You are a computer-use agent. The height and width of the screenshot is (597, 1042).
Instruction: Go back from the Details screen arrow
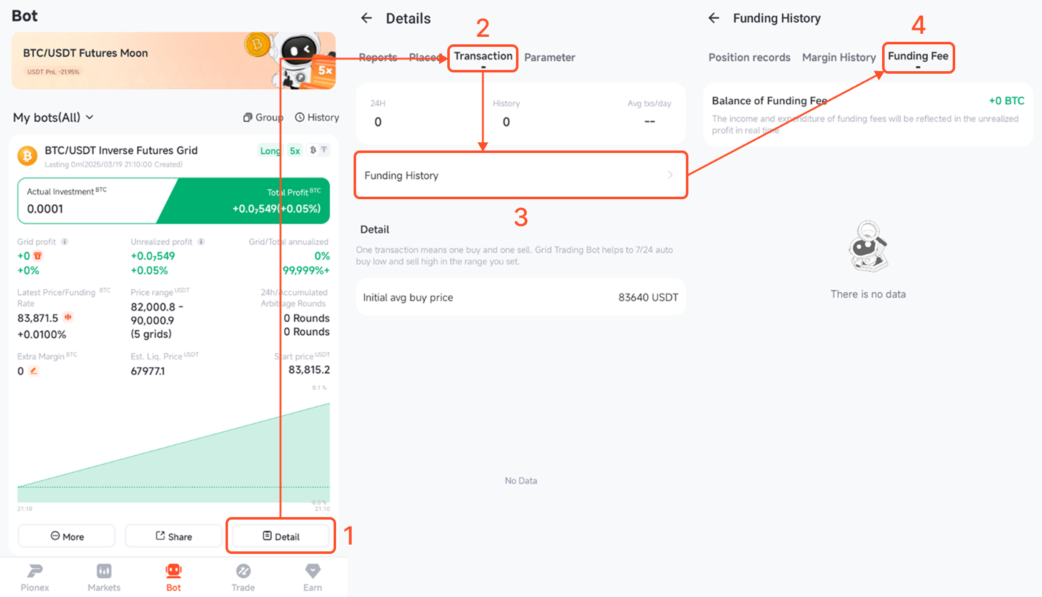point(367,18)
